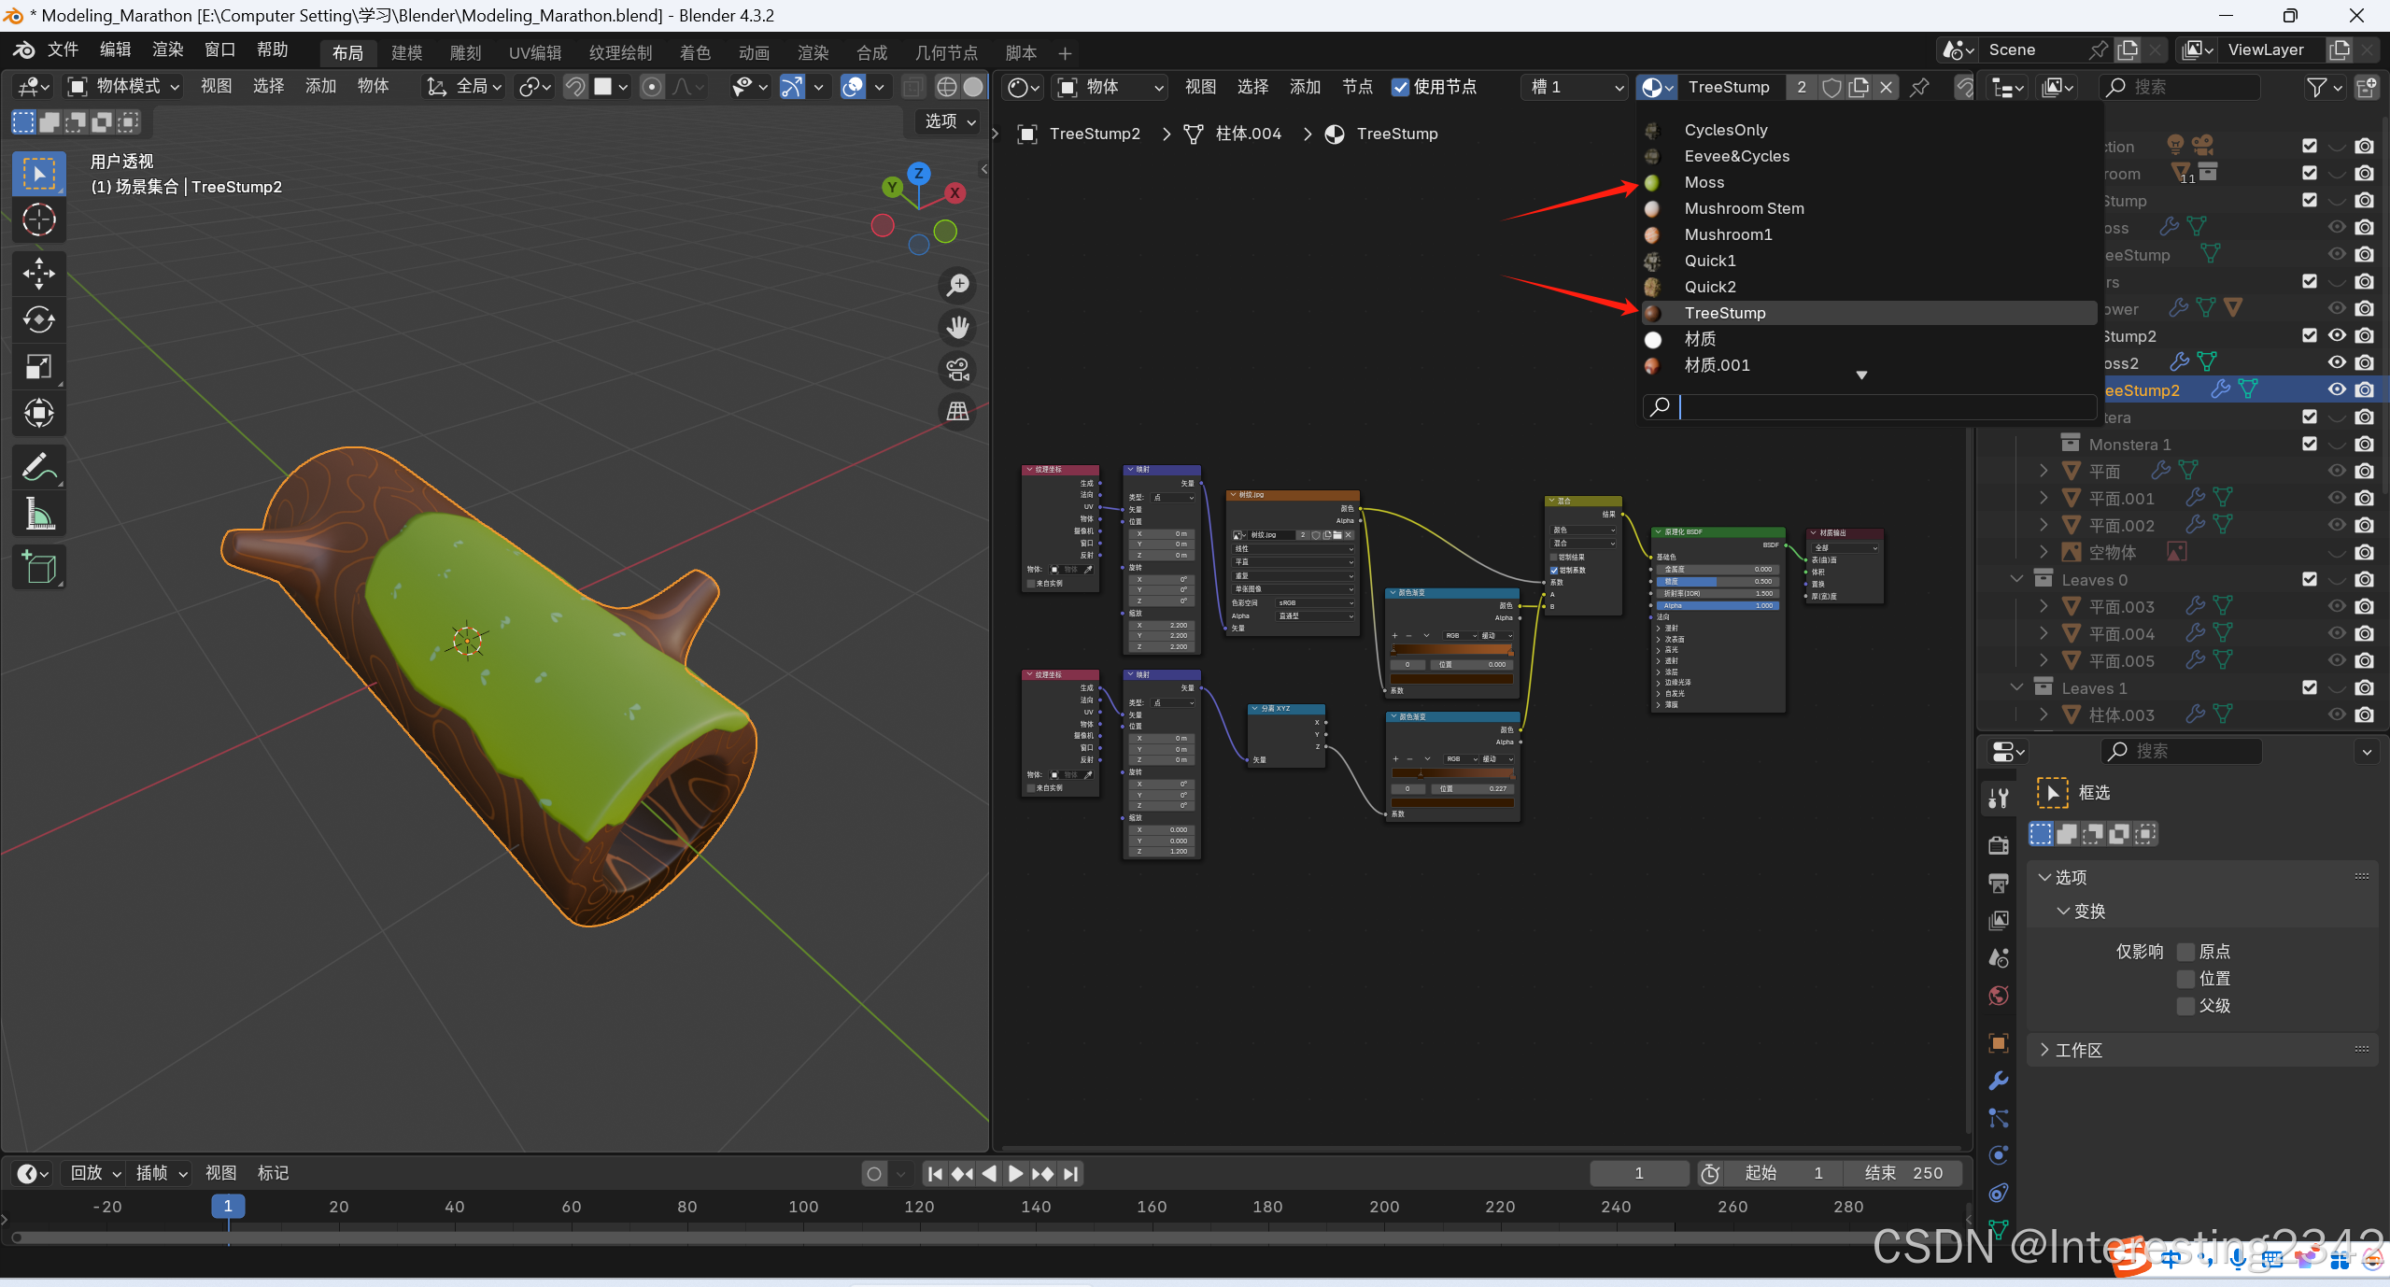Screen dimensions: 2390x1287
Task: Choose Mushroom Stem material from list
Action: (x=1743, y=208)
